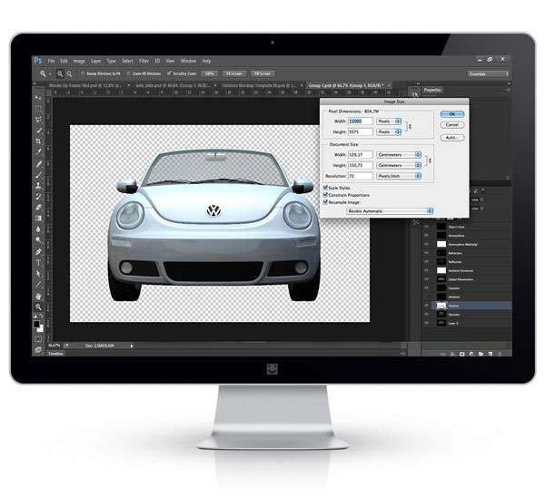
Task: Select the Brush tool
Action: (x=38, y=175)
